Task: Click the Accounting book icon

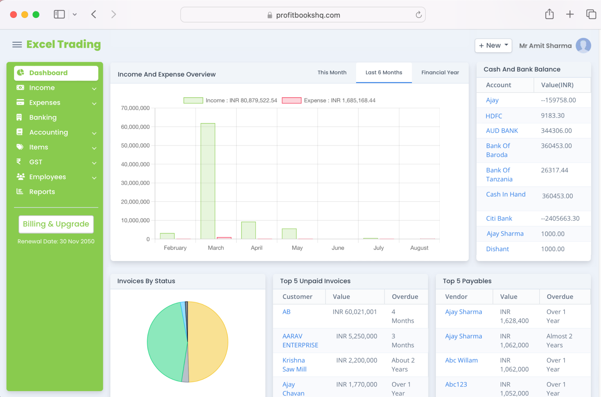Action: point(20,132)
